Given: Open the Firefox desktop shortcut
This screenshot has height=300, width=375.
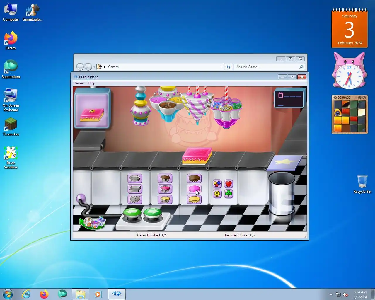Looking at the screenshot, I should pos(11,40).
